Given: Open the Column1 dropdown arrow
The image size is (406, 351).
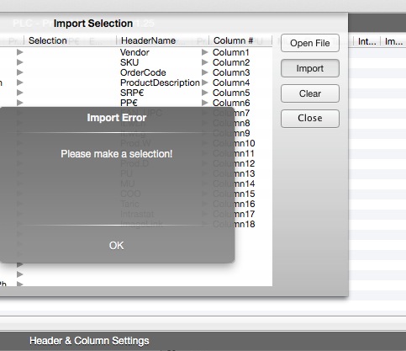Looking at the screenshot, I should click(x=205, y=52).
